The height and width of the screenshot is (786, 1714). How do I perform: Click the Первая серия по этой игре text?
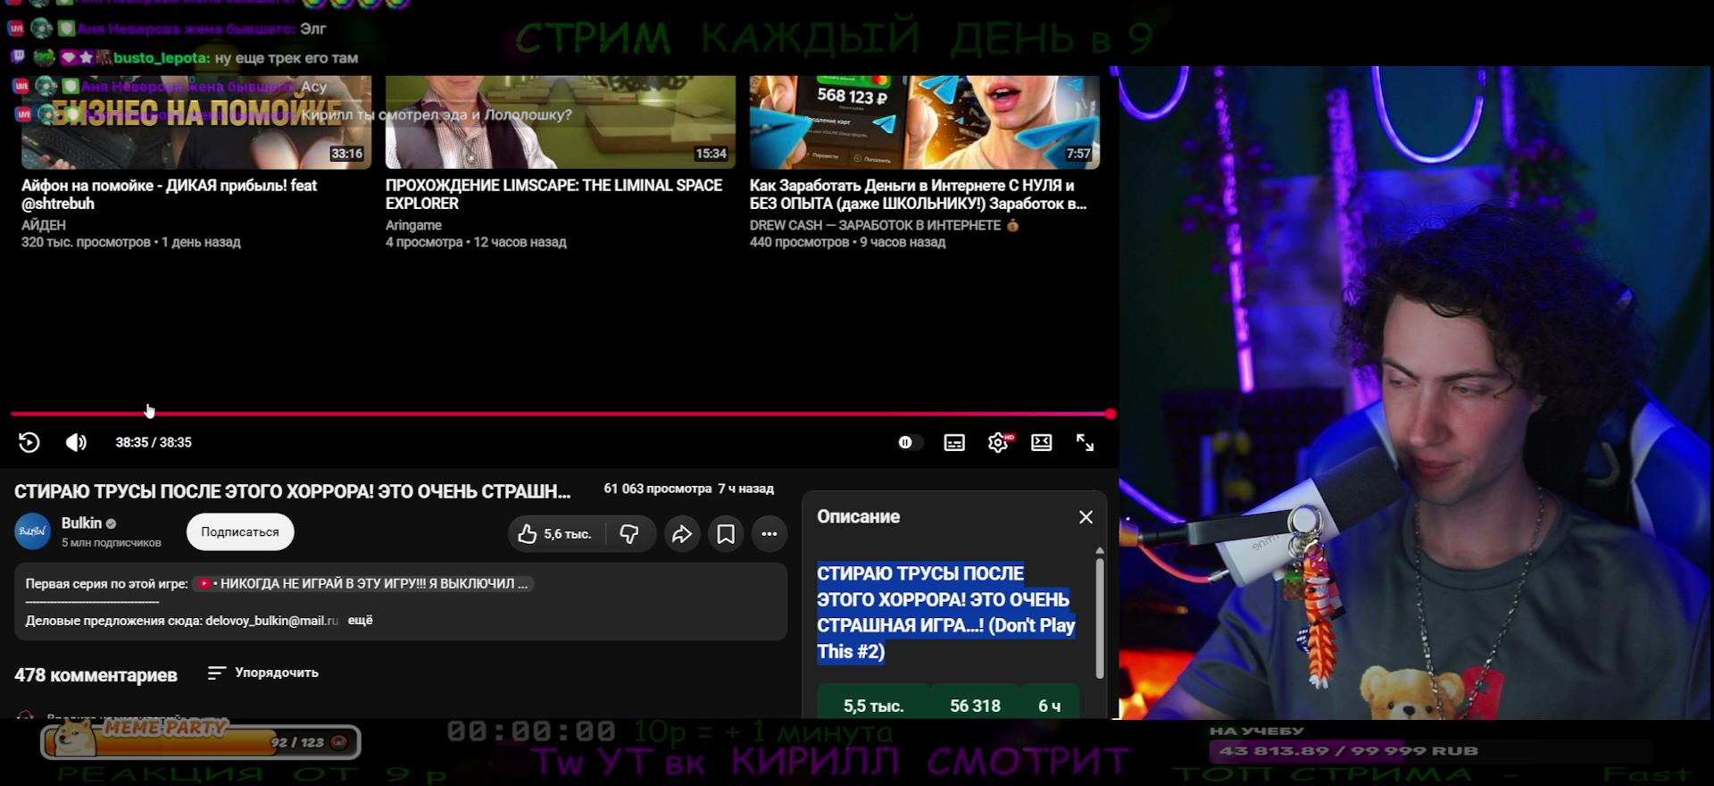click(x=106, y=583)
